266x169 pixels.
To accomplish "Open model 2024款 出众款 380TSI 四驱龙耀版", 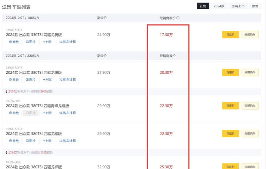I will point(34,134).
